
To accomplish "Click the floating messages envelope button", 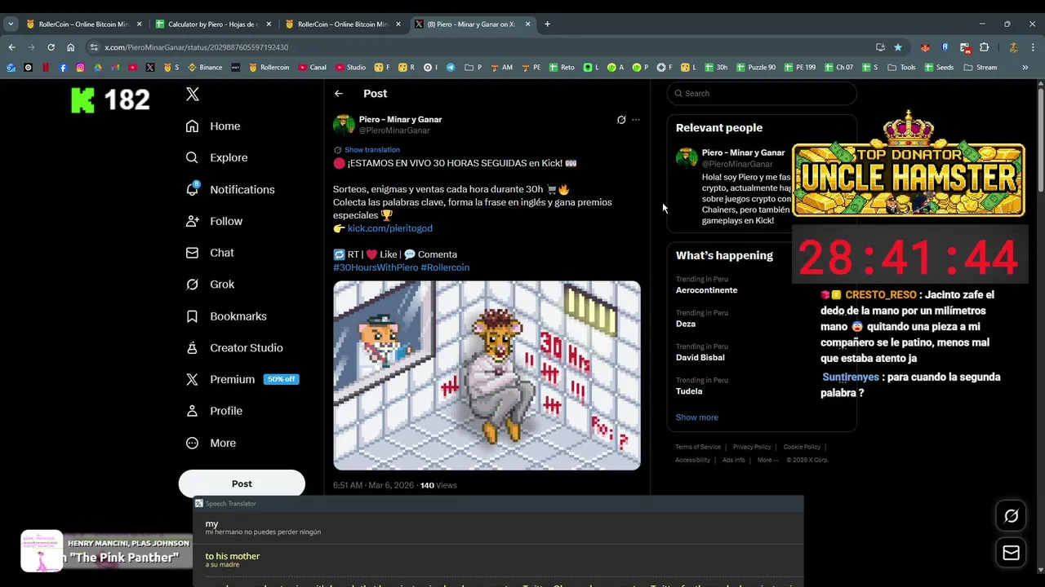I will (1011, 553).
